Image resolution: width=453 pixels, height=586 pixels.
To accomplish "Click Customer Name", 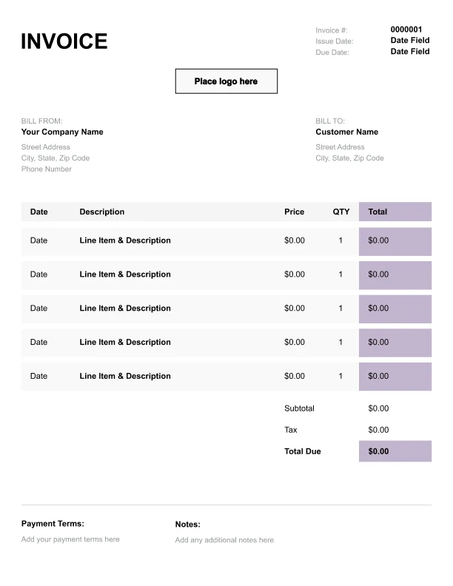I will [347, 132].
